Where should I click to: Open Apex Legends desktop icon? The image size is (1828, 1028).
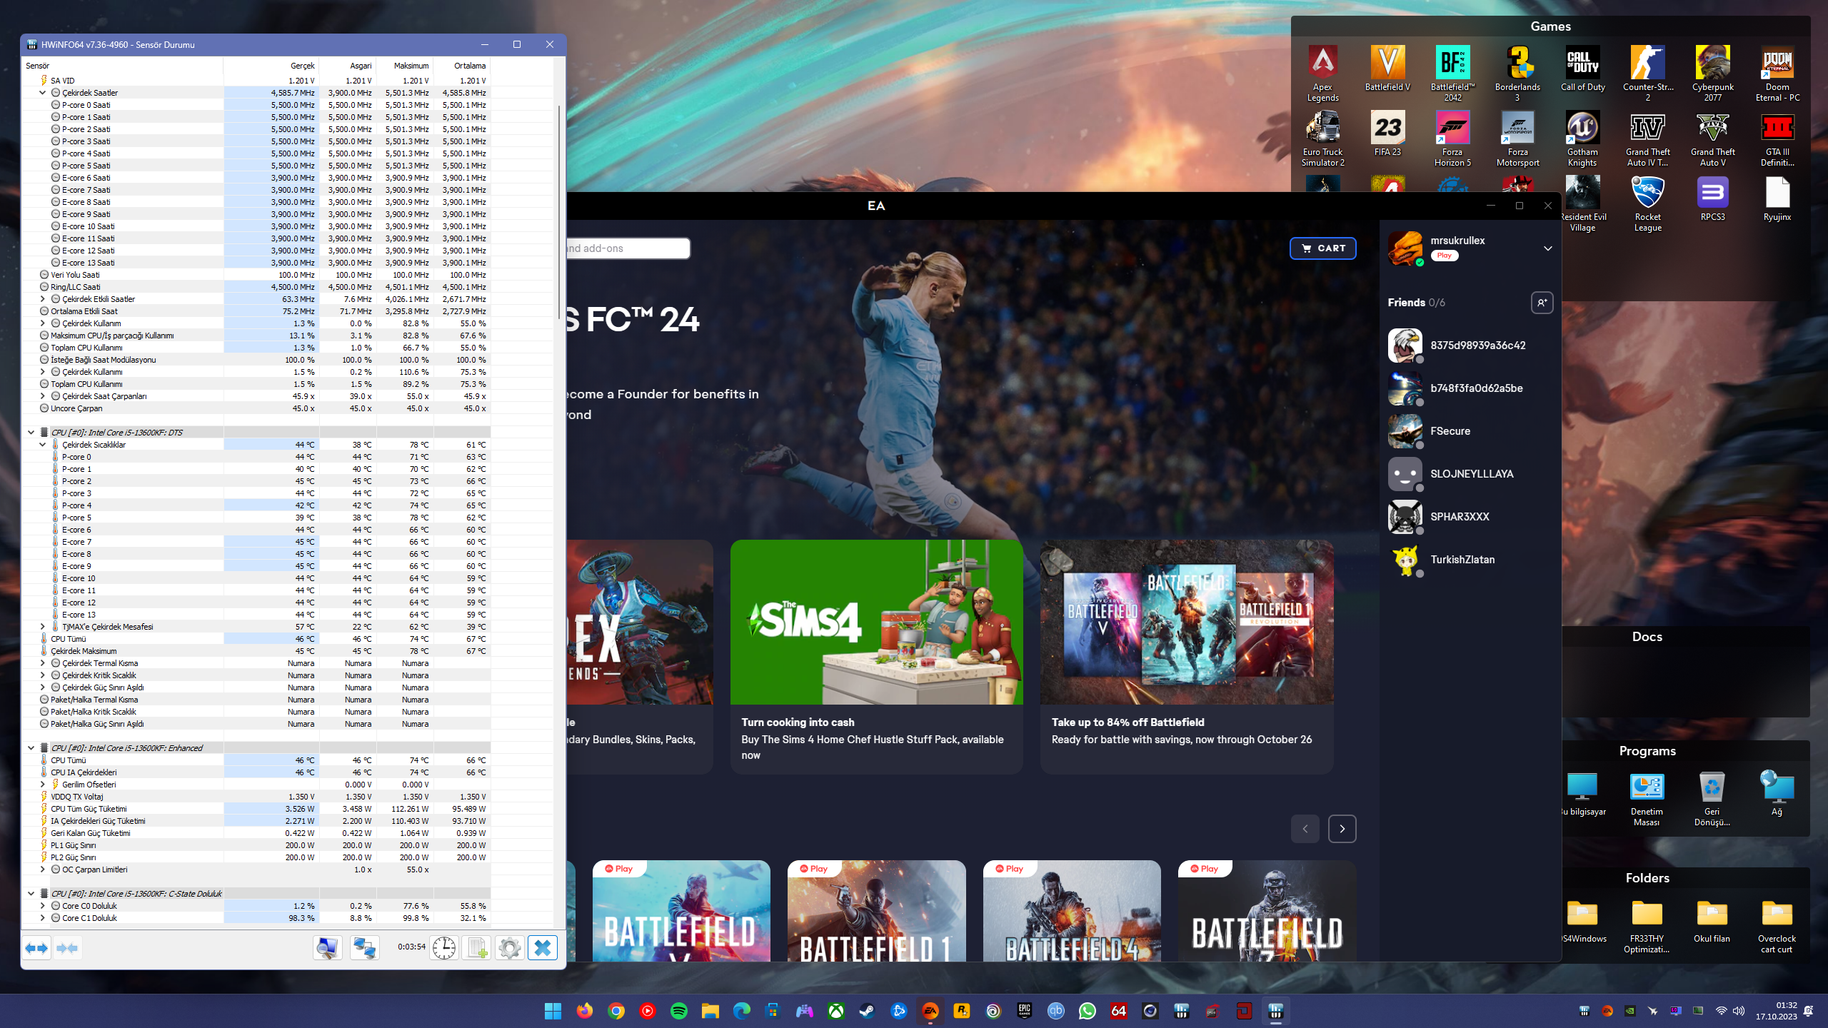(1323, 74)
